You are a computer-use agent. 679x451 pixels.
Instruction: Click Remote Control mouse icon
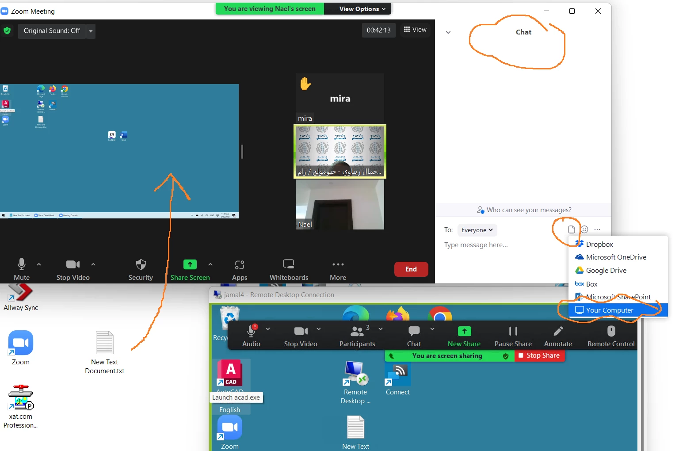[611, 336]
